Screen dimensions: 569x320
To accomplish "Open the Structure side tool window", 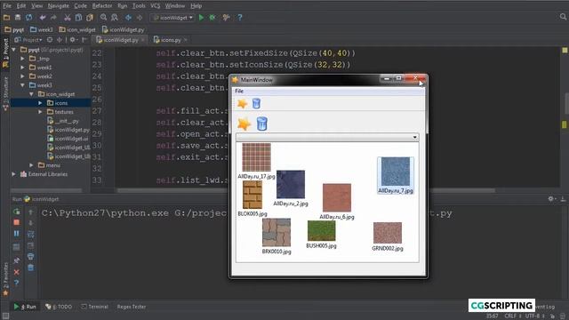I will 5,92.
